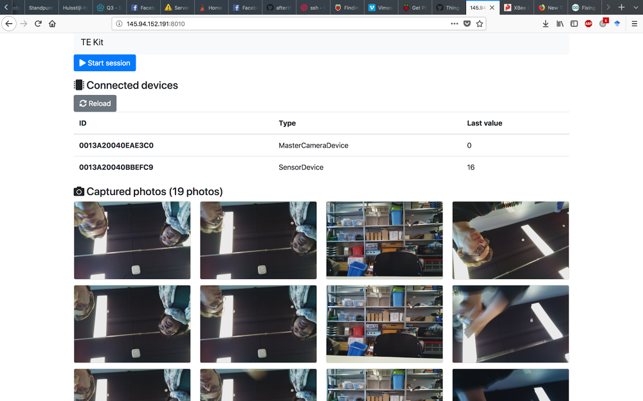This screenshot has height=401, width=643.
Task: Go forward one page in history
Action: [24, 24]
